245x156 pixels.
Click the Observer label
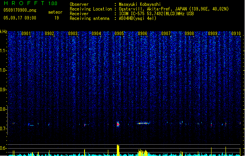click(x=79, y=4)
